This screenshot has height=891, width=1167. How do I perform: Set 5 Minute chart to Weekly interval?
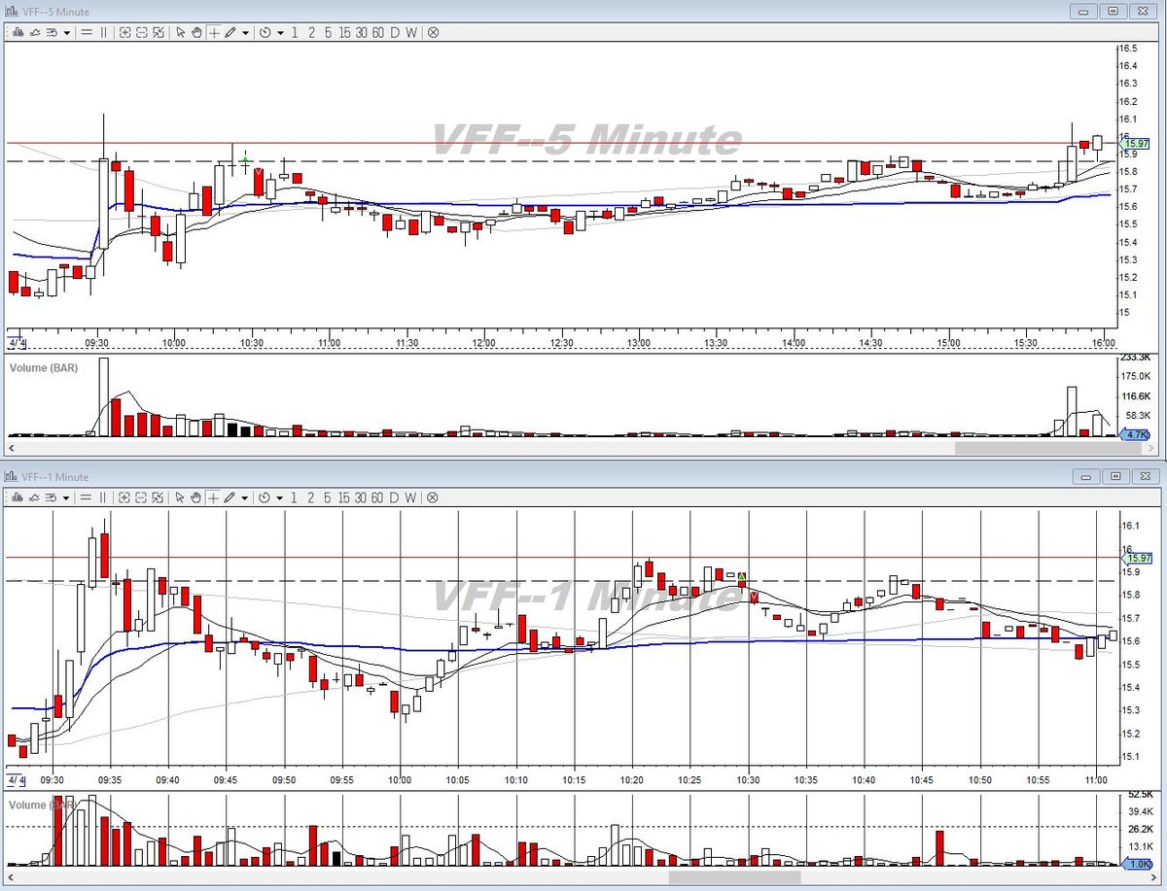[x=411, y=32]
